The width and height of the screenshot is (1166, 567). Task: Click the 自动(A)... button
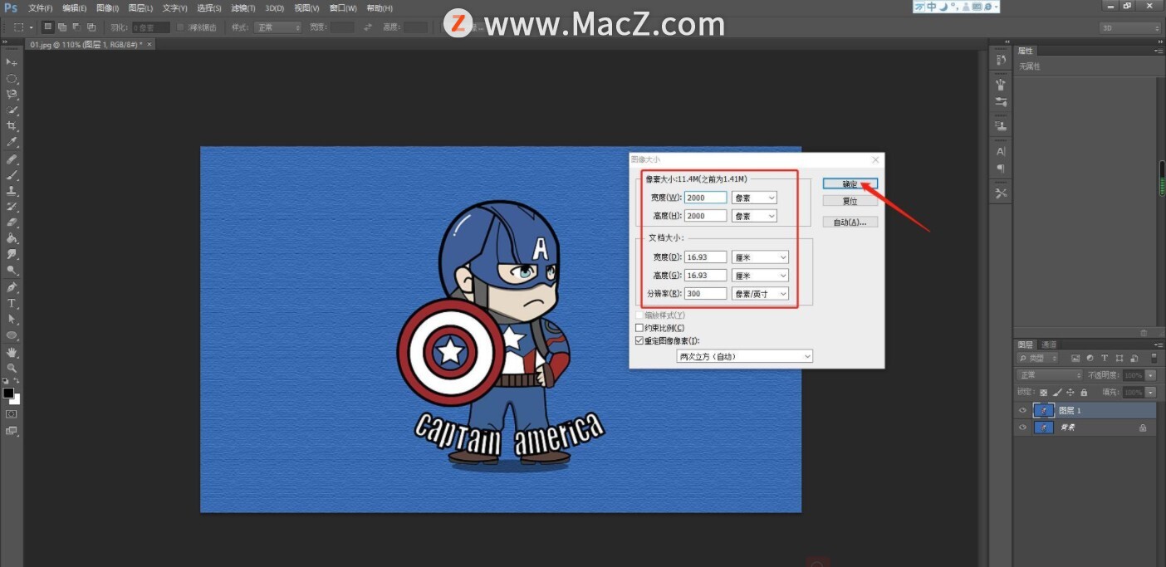point(850,222)
